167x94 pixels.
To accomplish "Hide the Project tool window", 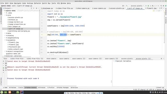I will coord(39,8).
